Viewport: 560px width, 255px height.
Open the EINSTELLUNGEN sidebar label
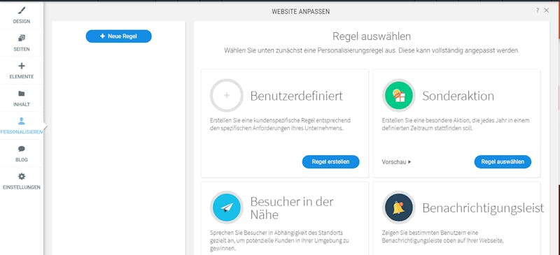coord(22,187)
